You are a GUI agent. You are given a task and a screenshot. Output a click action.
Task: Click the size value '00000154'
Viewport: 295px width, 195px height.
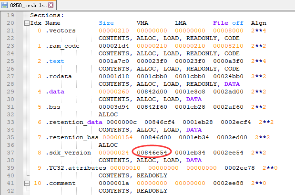pyautogui.click(x=118, y=137)
